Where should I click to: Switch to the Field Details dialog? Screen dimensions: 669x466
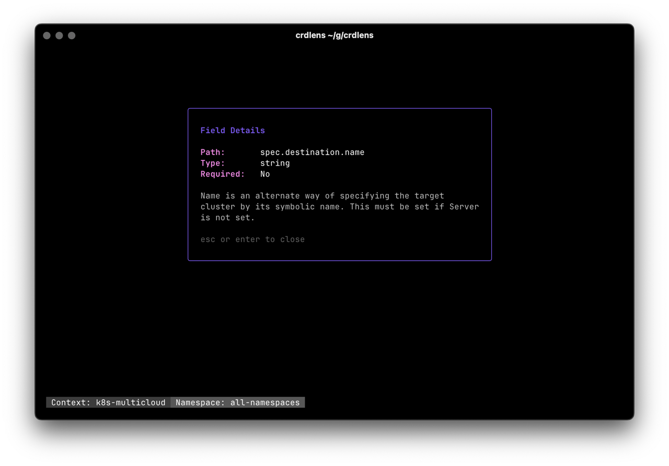[340, 184]
